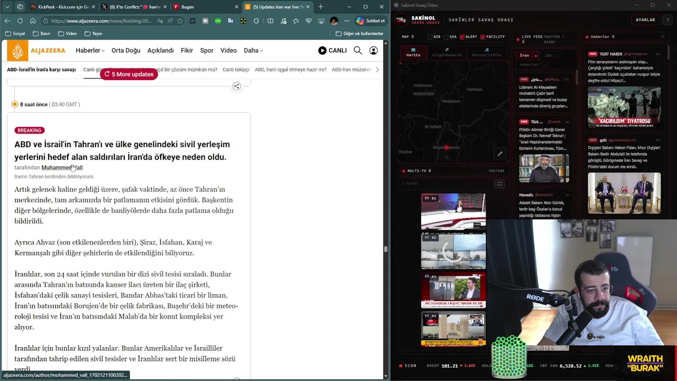Screen dimensions: 677x381
Task: Open the browser profile avatar
Action: click(334, 21)
